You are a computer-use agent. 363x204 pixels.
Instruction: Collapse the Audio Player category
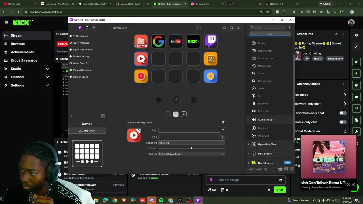pyautogui.click(x=248, y=120)
